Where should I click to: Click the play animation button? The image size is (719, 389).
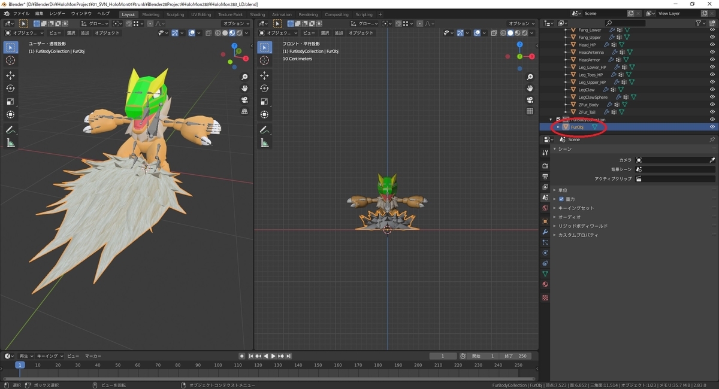[273, 356]
